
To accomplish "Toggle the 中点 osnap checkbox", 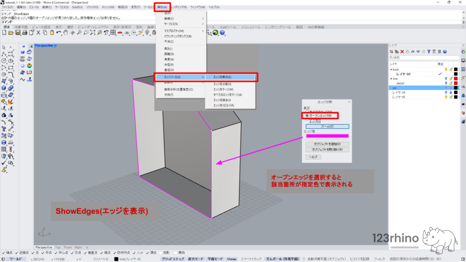I will point(42,253).
